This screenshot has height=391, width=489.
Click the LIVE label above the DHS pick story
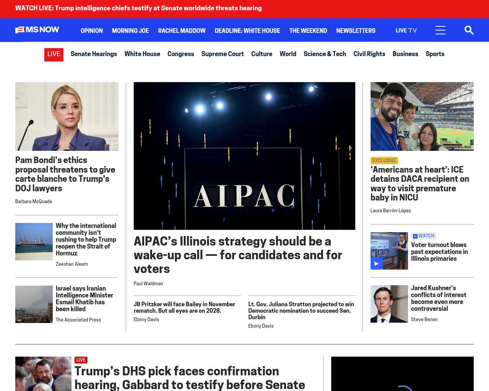click(x=81, y=360)
